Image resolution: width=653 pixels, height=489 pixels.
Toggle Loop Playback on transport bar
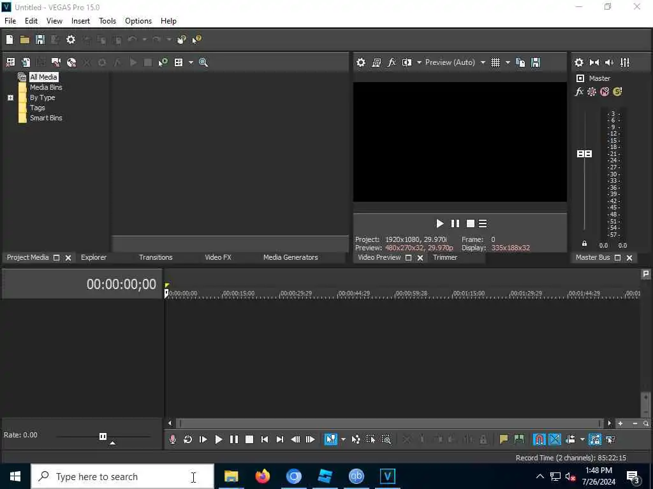(188, 439)
